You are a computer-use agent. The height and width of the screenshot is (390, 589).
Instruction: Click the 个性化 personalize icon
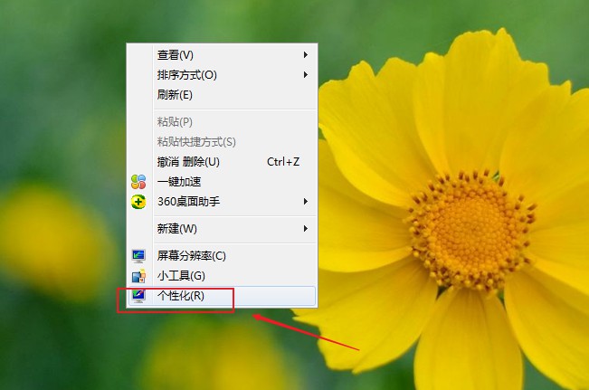point(138,296)
